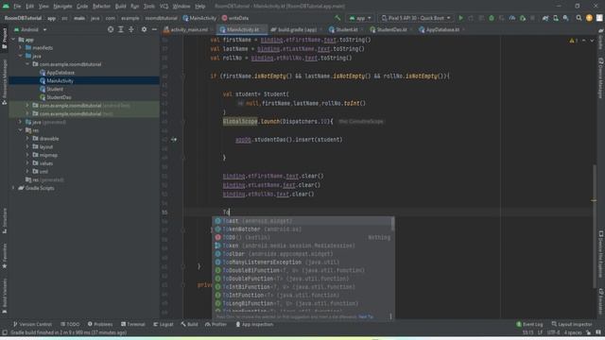Click the 4 spaces indent status widget

coord(573,332)
